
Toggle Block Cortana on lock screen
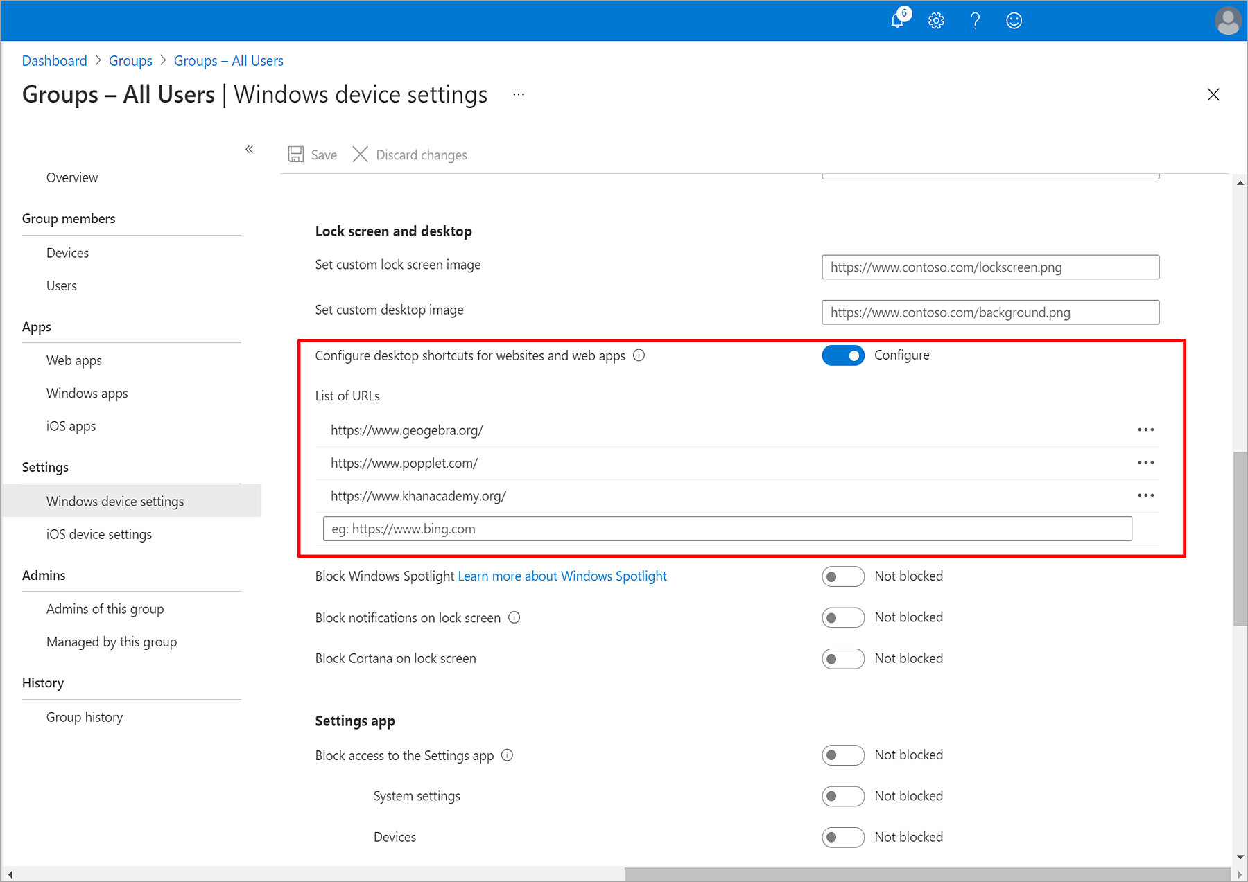[843, 658]
